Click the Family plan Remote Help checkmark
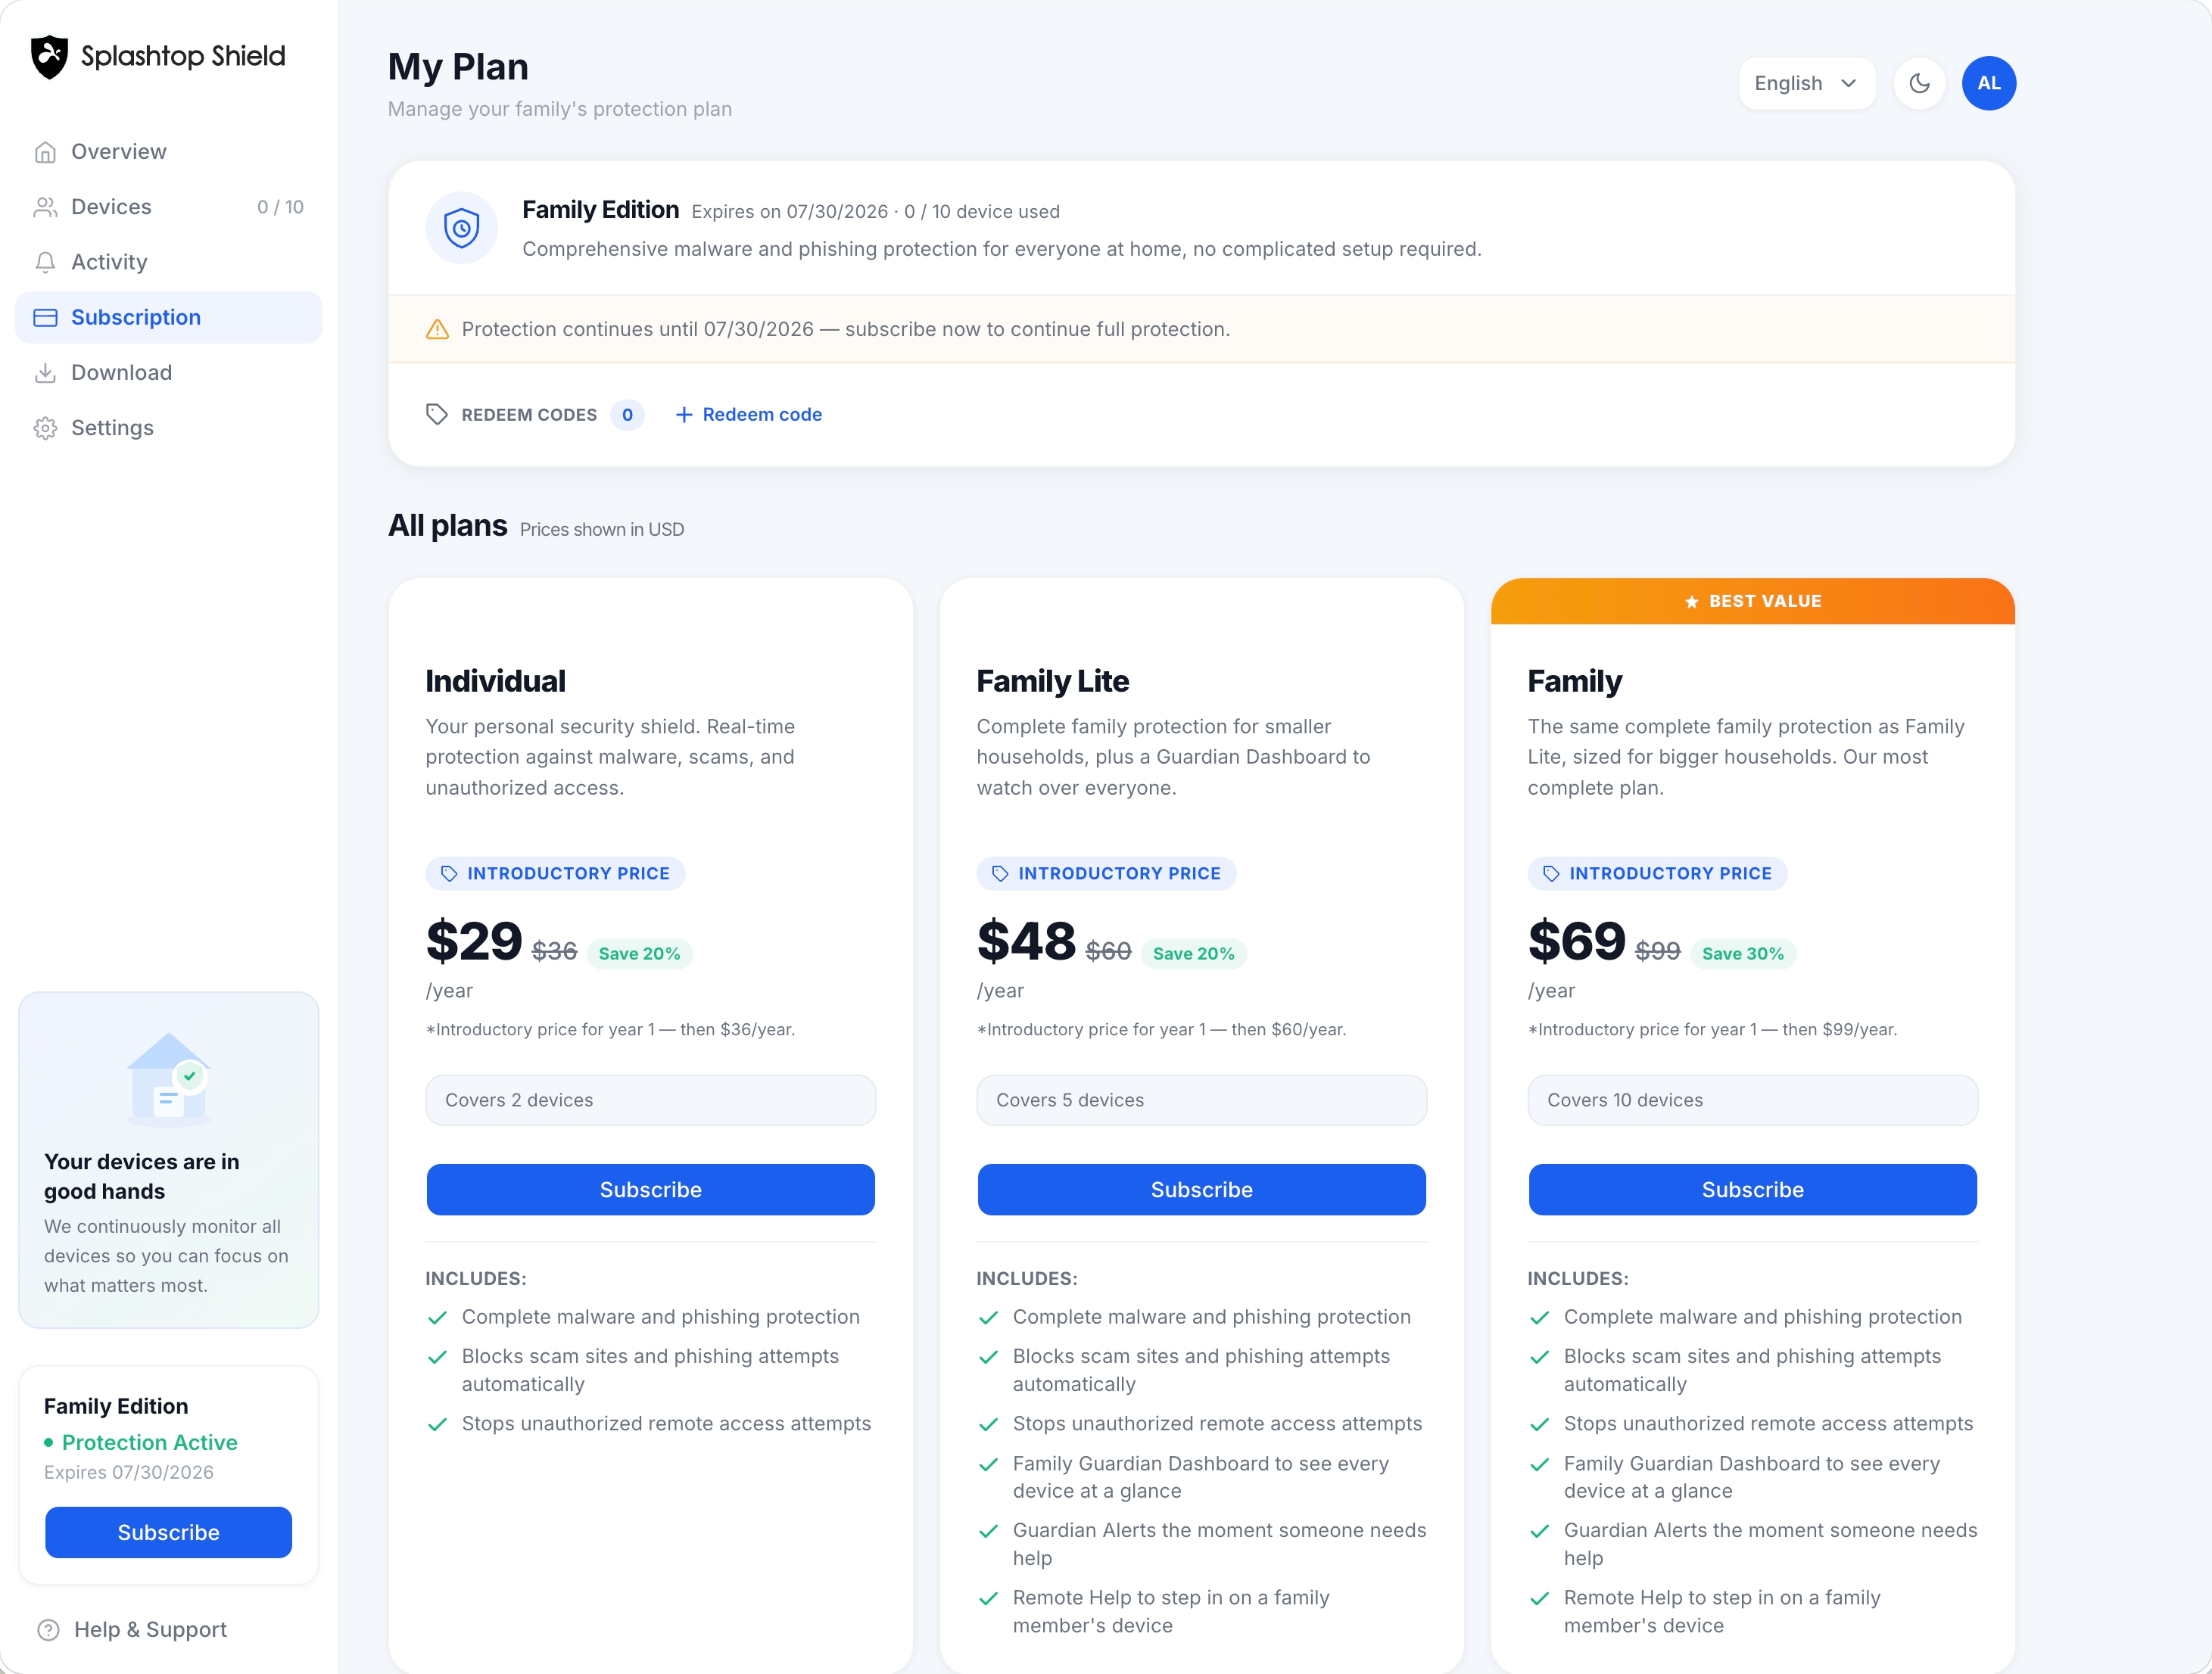2212x1674 pixels. click(x=1539, y=1598)
